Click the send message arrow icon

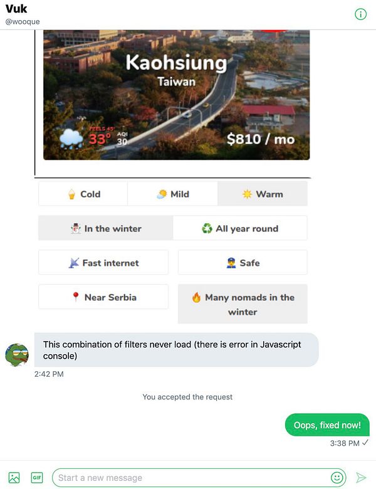361,478
